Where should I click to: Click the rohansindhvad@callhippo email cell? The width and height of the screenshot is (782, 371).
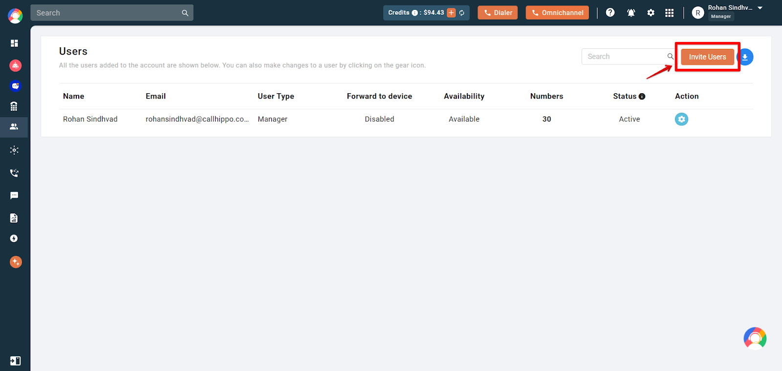pyautogui.click(x=197, y=119)
